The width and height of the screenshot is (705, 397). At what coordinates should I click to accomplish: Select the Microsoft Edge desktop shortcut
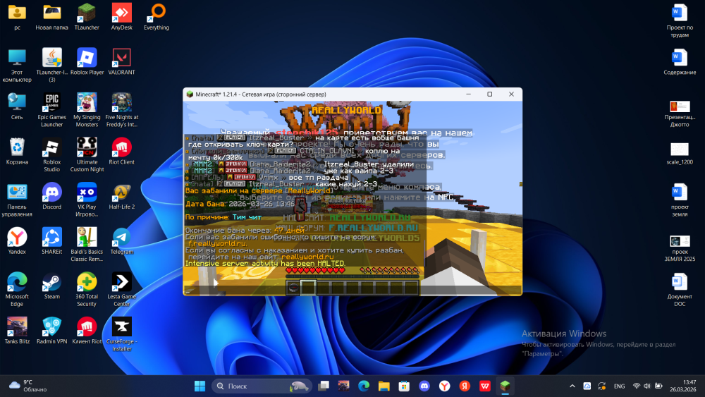point(17,290)
